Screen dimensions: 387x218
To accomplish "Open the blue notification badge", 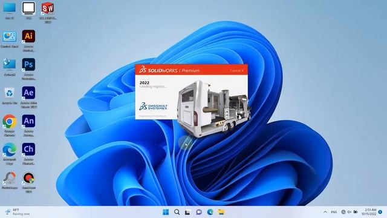I will (380, 212).
